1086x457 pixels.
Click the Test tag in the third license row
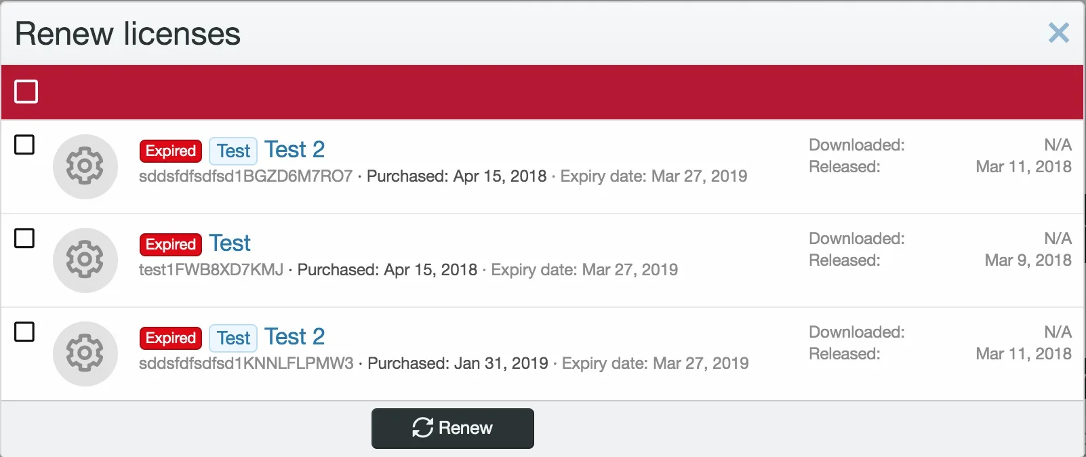233,338
